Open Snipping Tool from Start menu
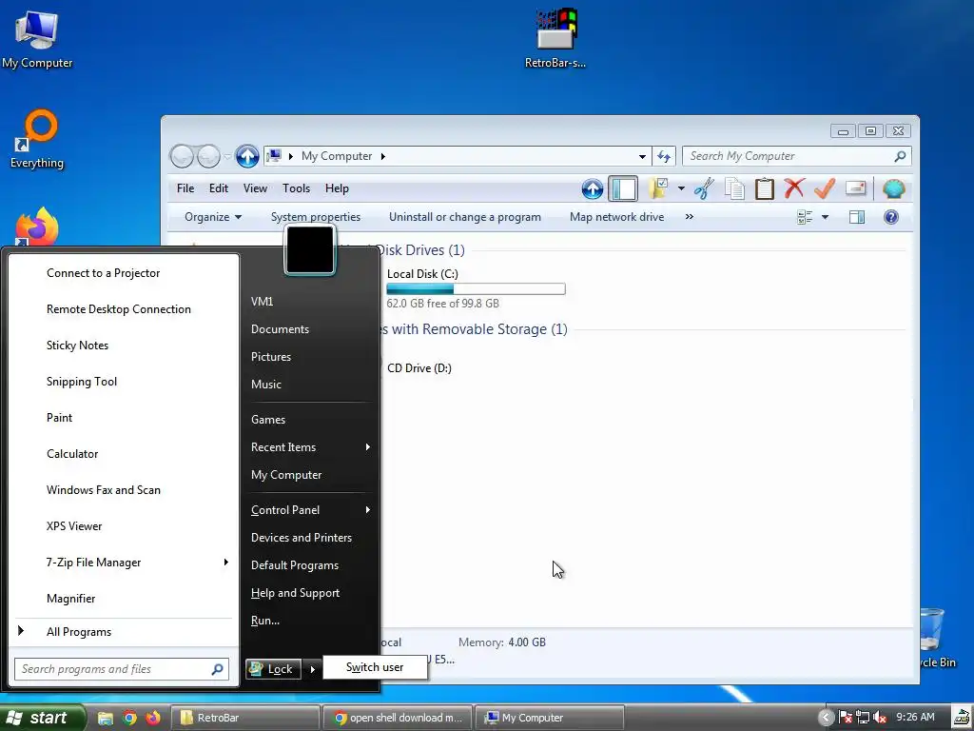The image size is (974, 731). pyautogui.click(x=82, y=382)
